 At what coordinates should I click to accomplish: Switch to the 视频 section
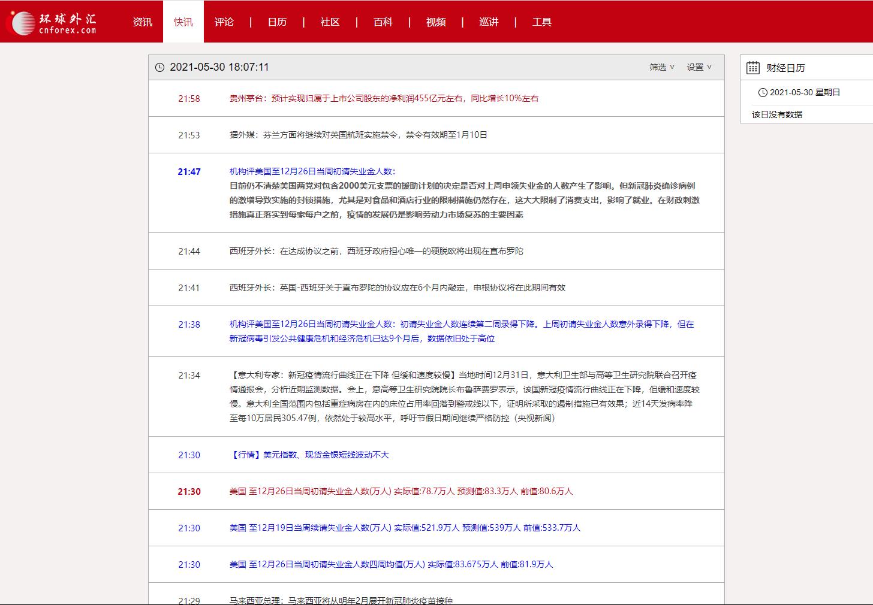[436, 22]
